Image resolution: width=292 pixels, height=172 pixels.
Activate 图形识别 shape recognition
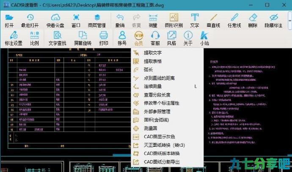174,21
